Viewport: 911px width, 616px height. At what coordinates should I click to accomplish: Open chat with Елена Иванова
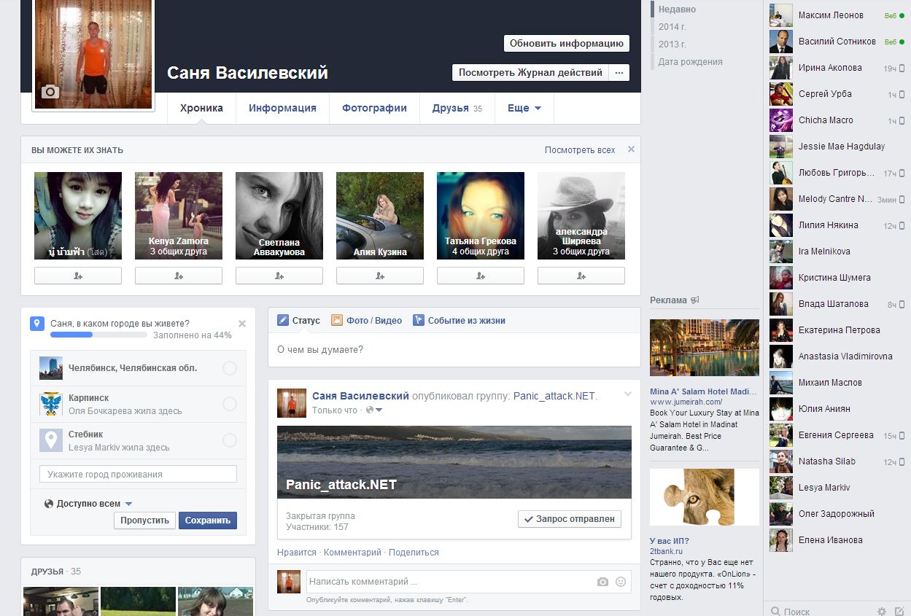[837, 540]
